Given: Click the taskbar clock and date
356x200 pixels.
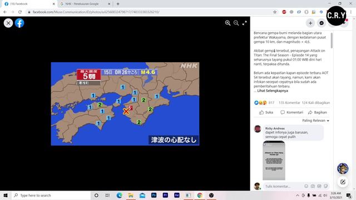Looking at the screenshot, I should coord(336,195).
